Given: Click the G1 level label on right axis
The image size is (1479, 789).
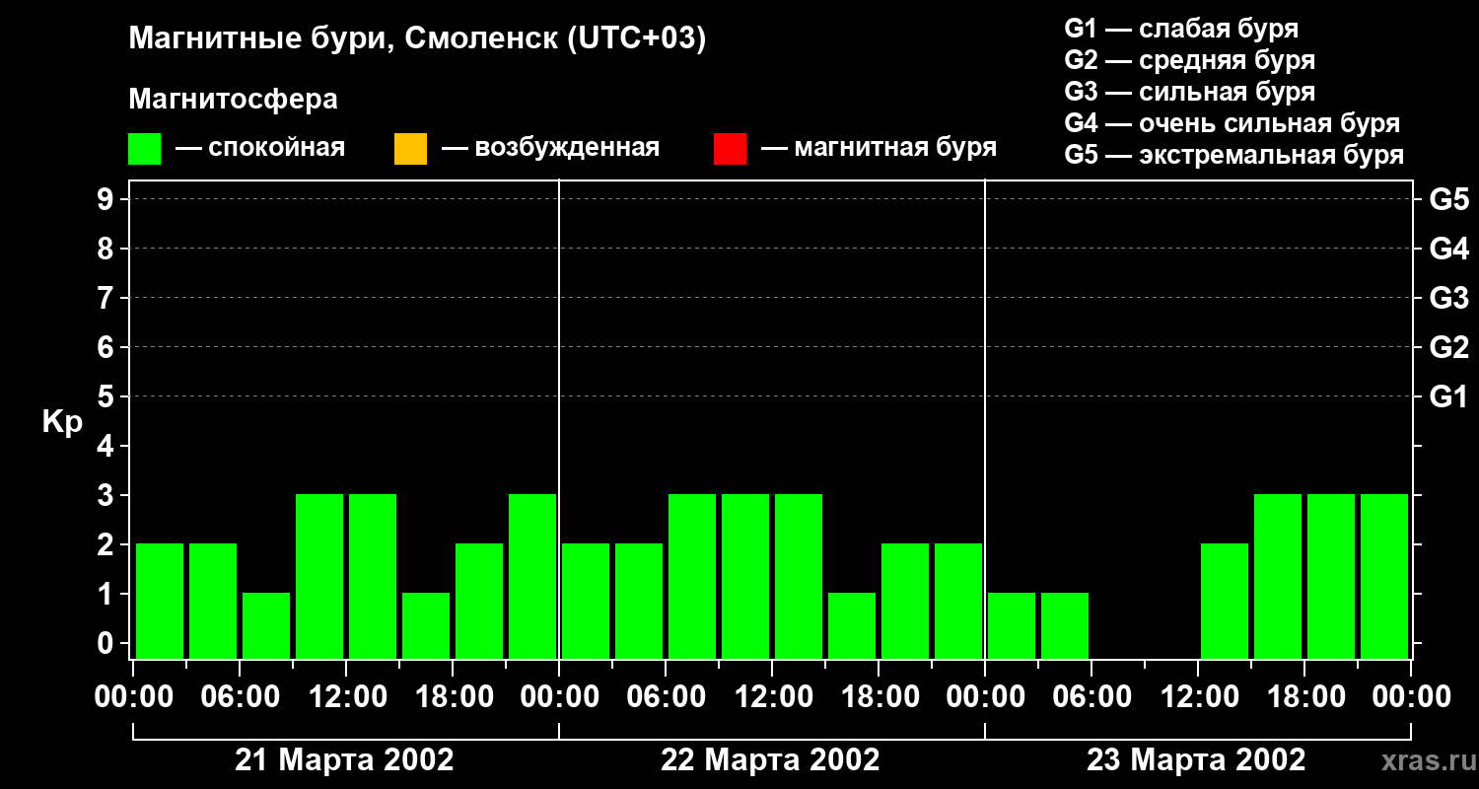Looking at the screenshot, I should tap(1448, 397).
